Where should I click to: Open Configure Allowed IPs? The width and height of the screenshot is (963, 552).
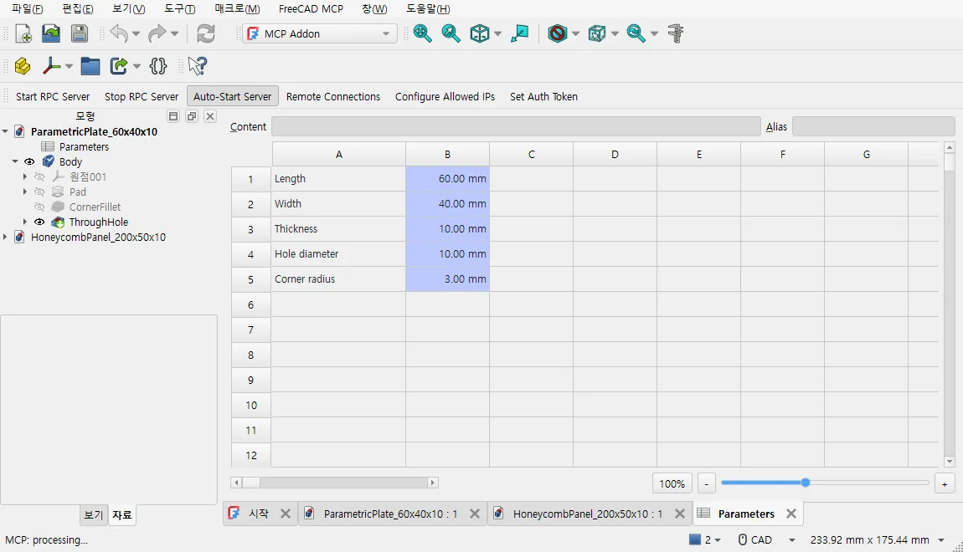445,96
